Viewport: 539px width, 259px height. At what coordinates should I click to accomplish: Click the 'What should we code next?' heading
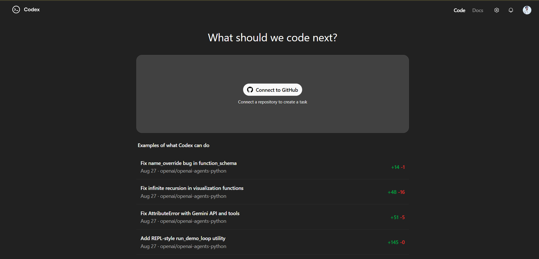point(273,38)
